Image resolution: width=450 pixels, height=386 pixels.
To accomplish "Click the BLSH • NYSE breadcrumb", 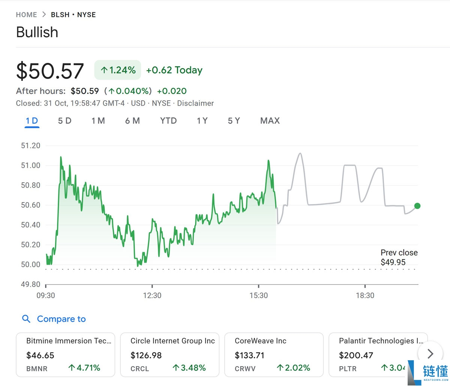I will [x=73, y=15].
